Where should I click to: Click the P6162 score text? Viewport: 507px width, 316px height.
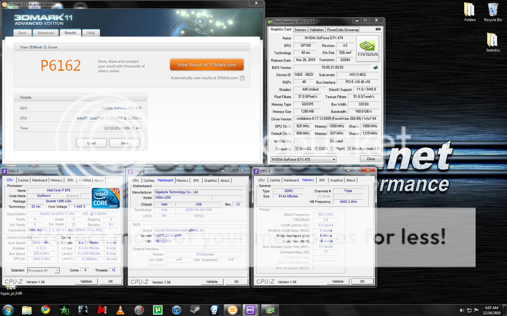pyautogui.click(x=61, y=65)
